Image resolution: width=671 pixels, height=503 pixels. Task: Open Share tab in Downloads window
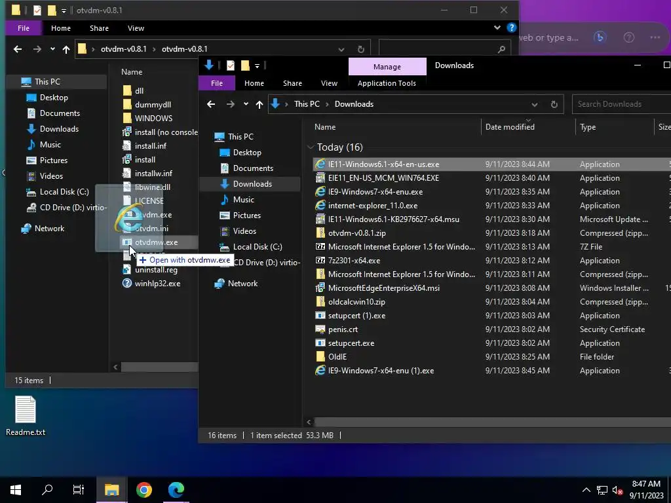pyautogui.click(x=292, y=83)
